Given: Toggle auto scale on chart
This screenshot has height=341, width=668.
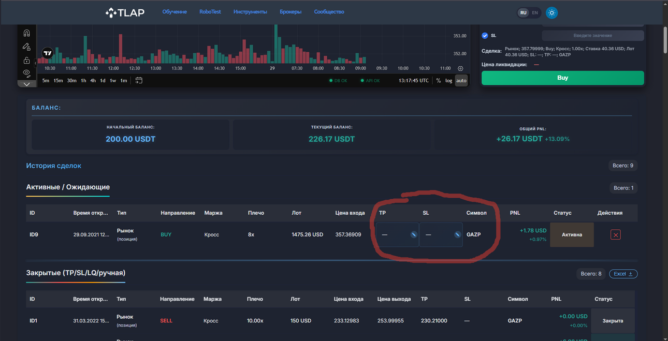Looking at the screenshot, I should pos(461,80).
